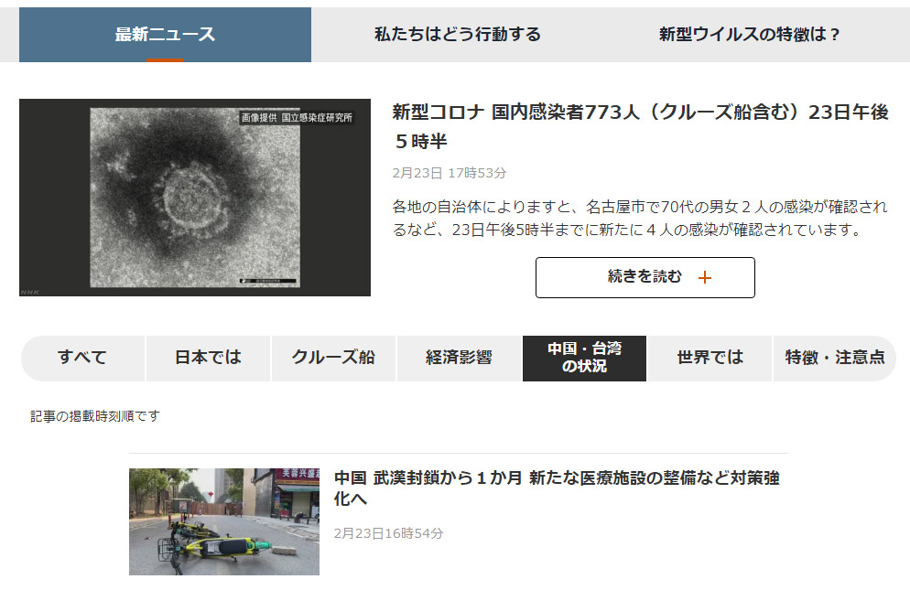The image size is (910, 590).
Task: Select the 中国・台湾の状況 filter tab
Action: (x=584, y=359)
